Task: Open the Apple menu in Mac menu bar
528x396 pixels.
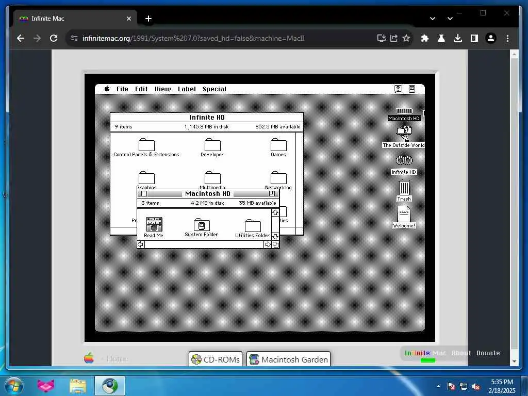Action: point(107,89)
